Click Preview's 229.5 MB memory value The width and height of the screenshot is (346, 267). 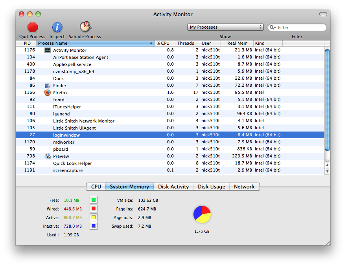pyautogui.click(x=242, y=156)
